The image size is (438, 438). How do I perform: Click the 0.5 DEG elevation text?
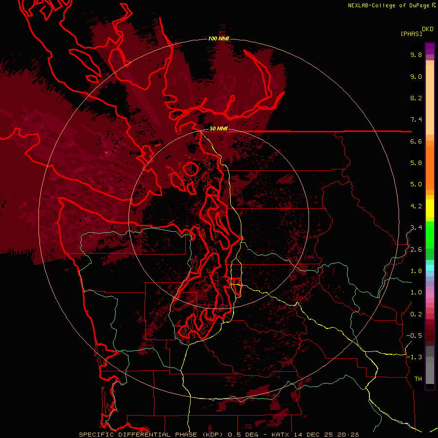(244, 435)
